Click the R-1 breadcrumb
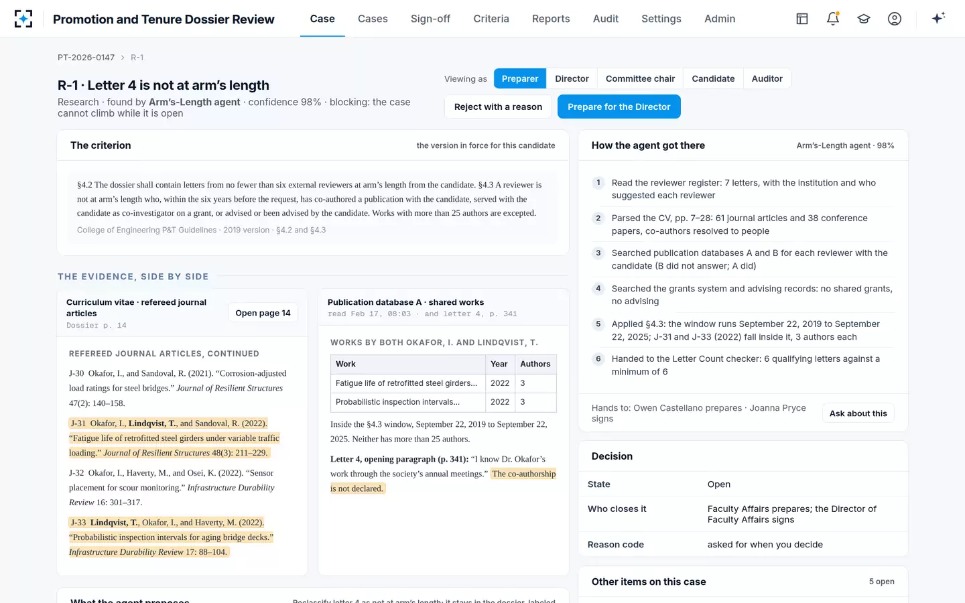Viewport: 965px width, 603px height. 137,58
